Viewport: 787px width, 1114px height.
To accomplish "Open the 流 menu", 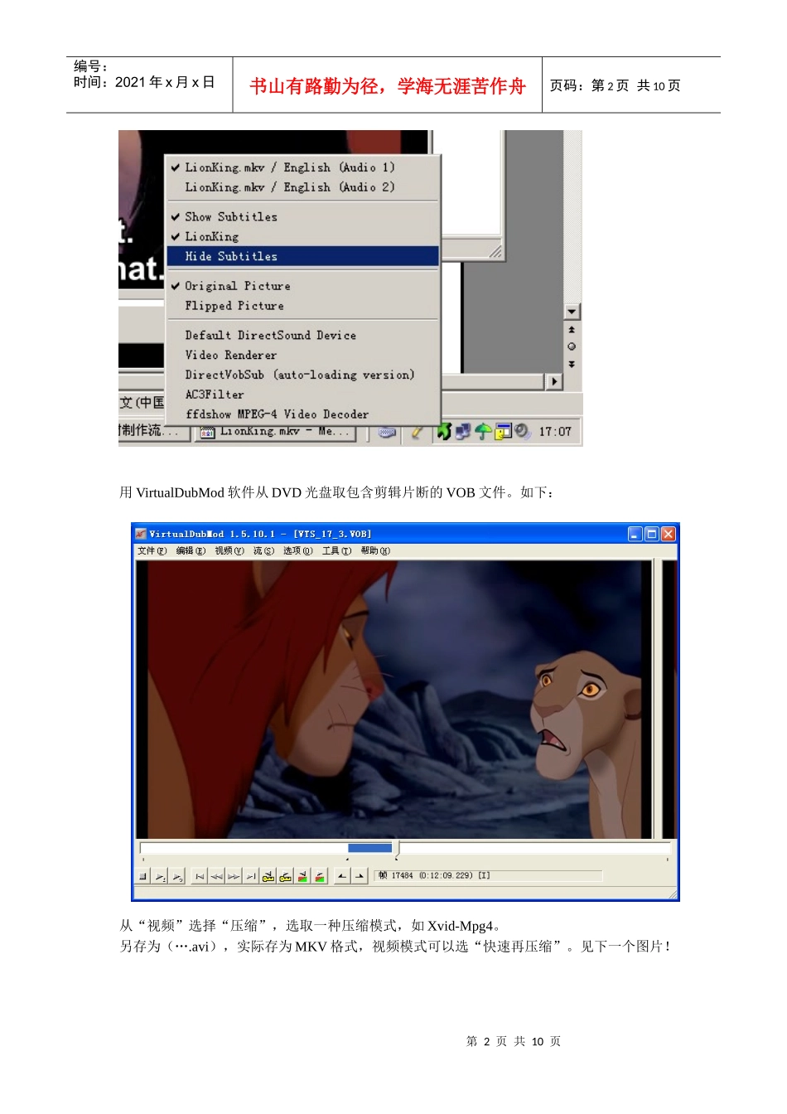I will pyautogui.click(x=263, y=551).
